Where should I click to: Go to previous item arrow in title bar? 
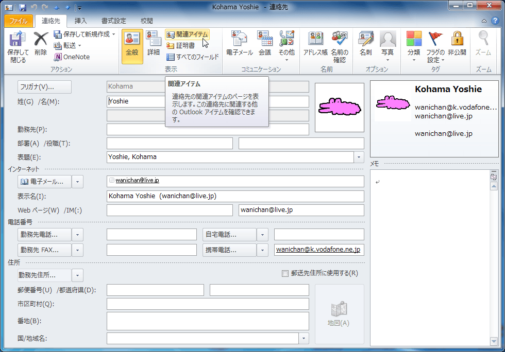[x=57, y=7]
